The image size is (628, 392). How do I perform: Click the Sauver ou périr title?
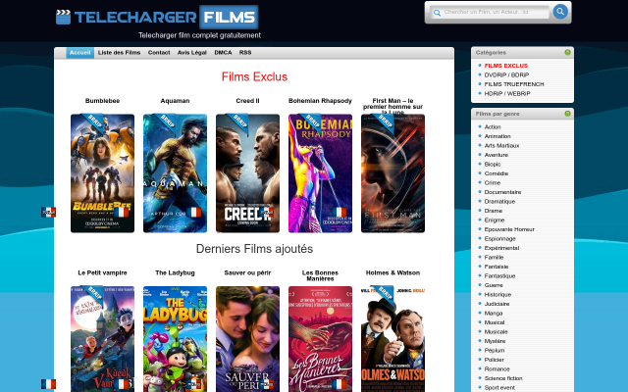(x=247, y=272)
